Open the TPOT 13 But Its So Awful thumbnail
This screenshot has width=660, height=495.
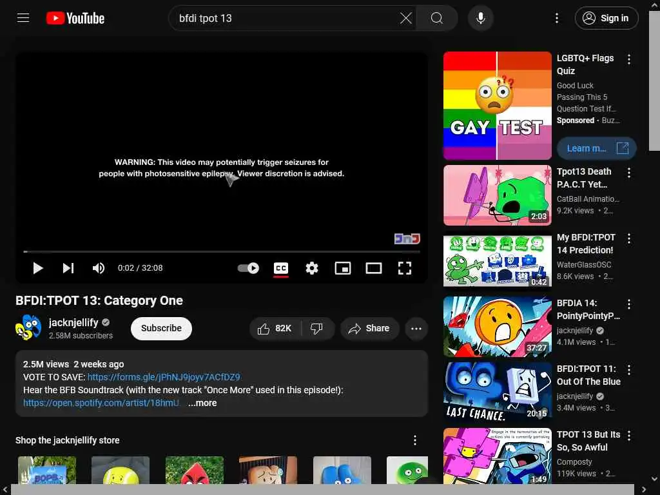point(497,456)
